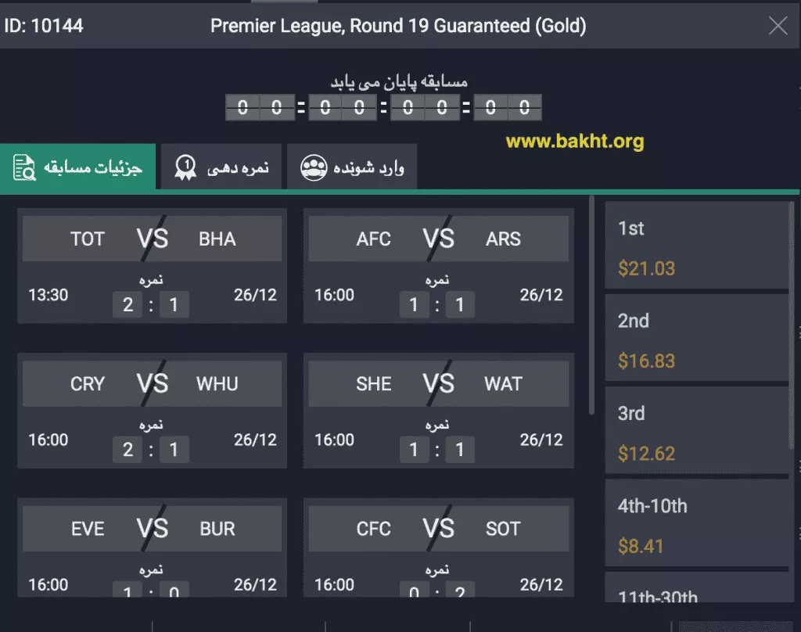This screenshot has width=801, height=632.
Task: Close the Premier League contest dialog
Action: [x=778, y=26]
